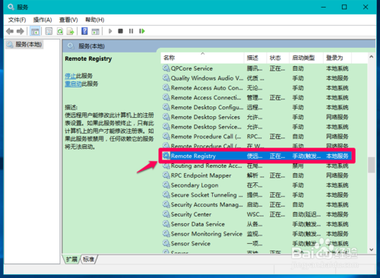Click the vertical scrollbar thumb
Image resolution: width=380 pixels, height=278 pixels.
point(371,165)
